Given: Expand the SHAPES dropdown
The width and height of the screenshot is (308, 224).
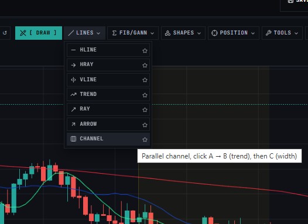Looking at the screenshot, I should tap(183, 33).
